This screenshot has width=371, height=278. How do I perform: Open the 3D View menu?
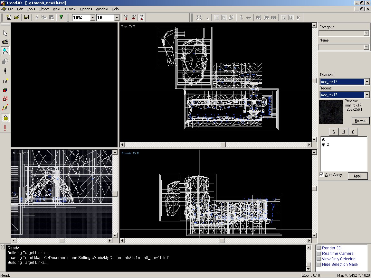pos(70,9)
